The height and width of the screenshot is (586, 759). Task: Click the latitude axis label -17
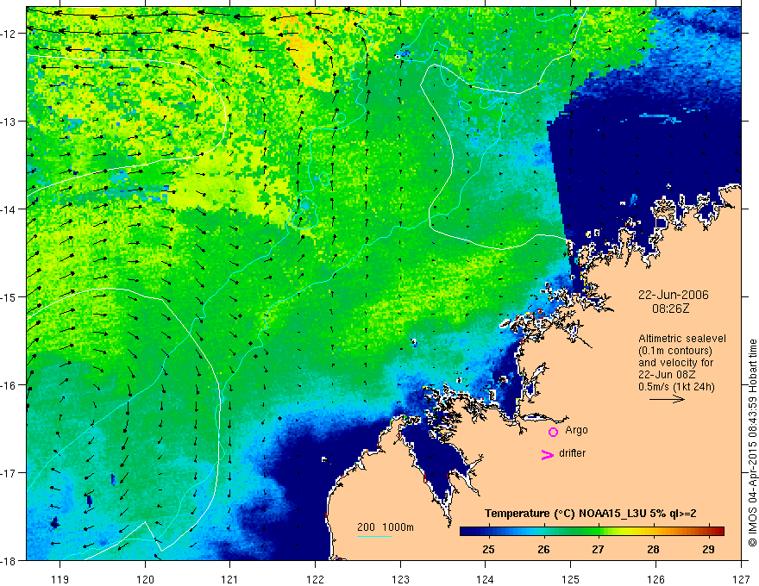coord(9,473)
